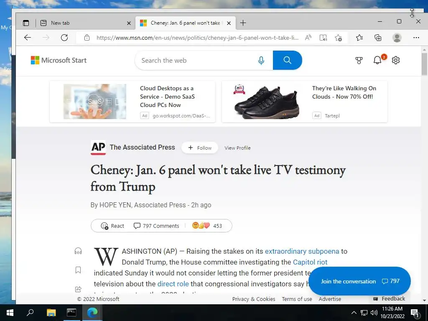Open the tab actions menu icon

[26, 23]
